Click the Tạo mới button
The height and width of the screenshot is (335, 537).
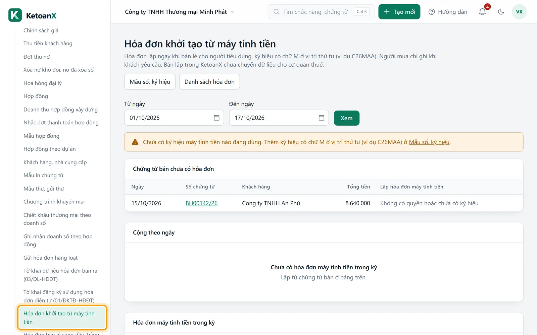coord(399,12)
